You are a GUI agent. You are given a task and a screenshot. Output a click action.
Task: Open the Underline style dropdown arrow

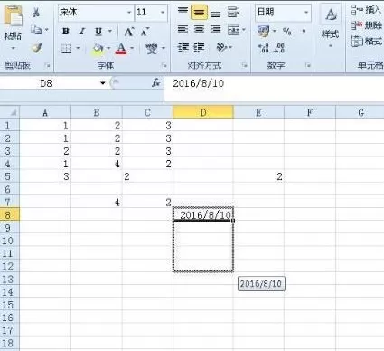click(110, 31)
